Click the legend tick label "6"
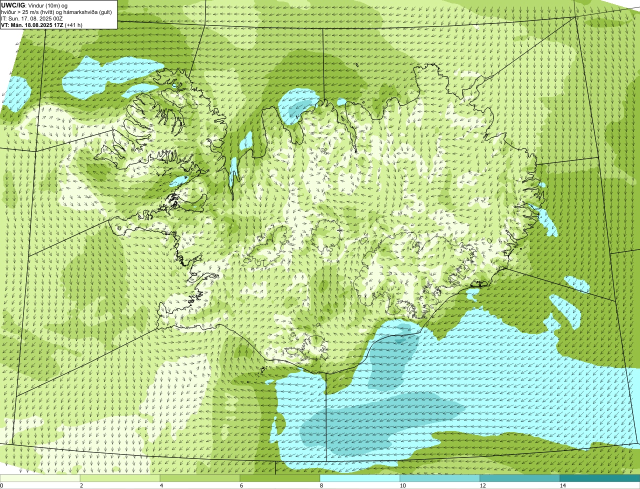 241,485
